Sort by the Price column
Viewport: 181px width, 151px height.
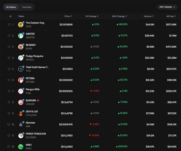click(x=68, y=16)
